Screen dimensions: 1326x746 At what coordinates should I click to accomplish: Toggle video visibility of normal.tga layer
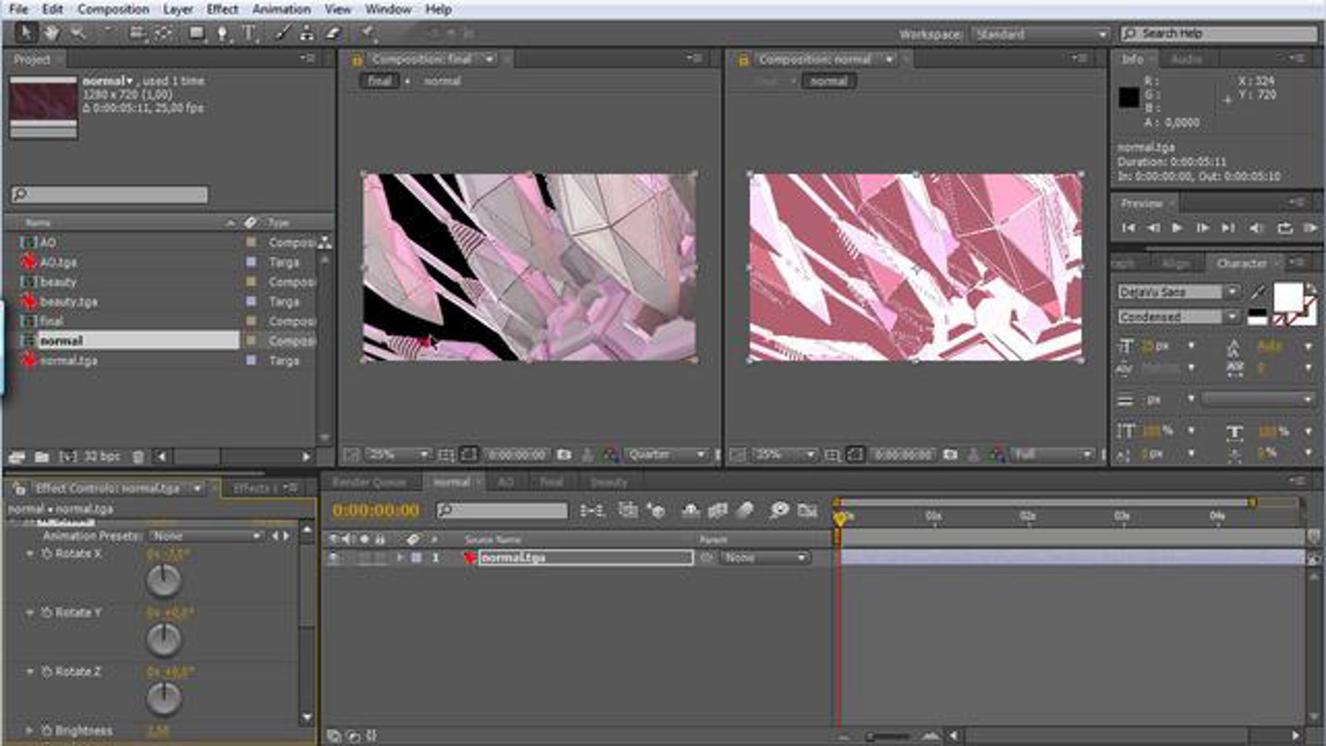[x=334, y=558]
